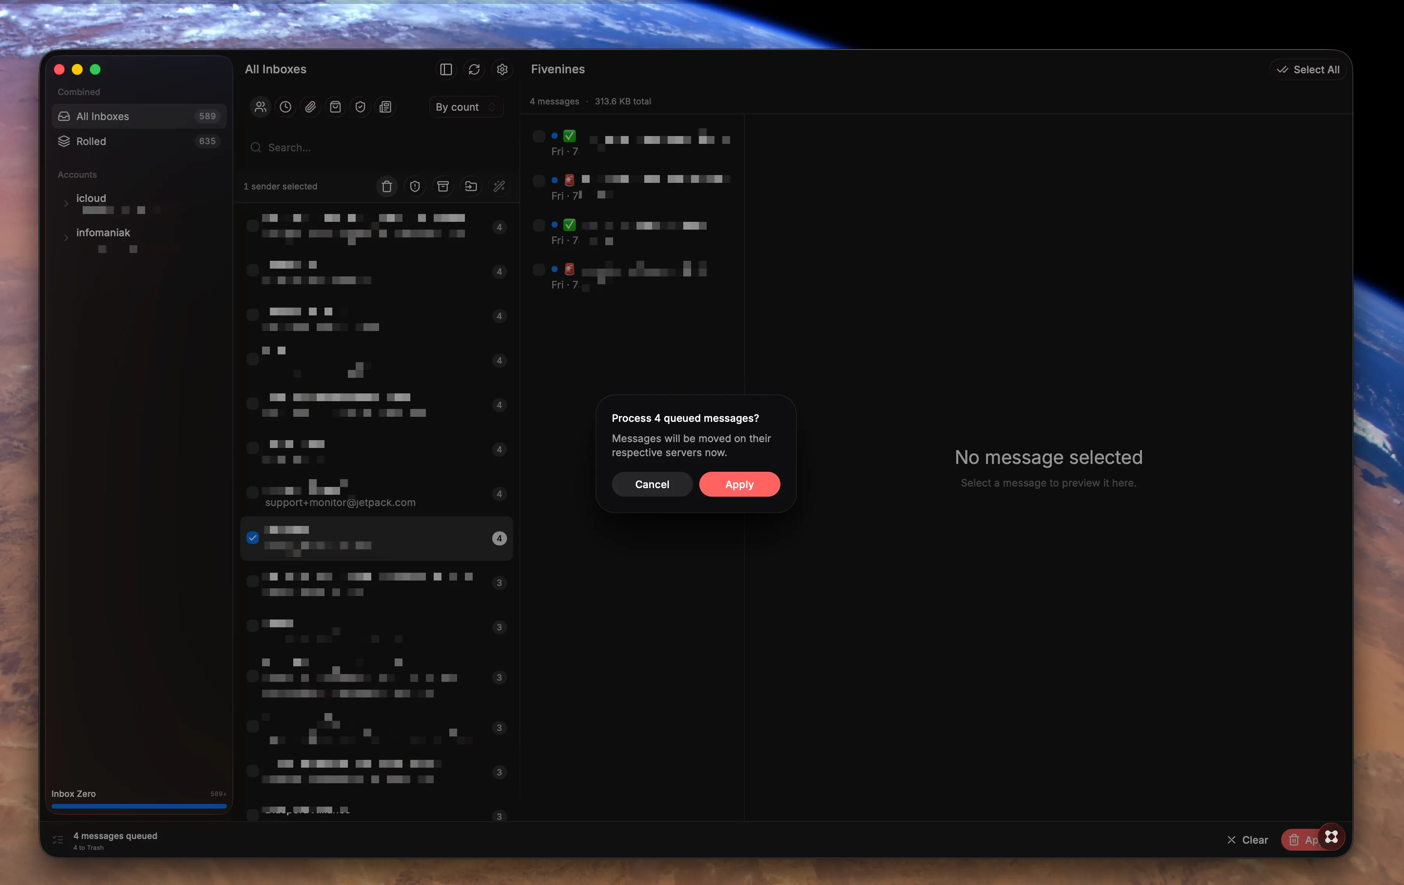The height and width of the screenshot is (885, 1404).
Task: Click the "No message selected" placeholder text
Action: point(1048,457)
